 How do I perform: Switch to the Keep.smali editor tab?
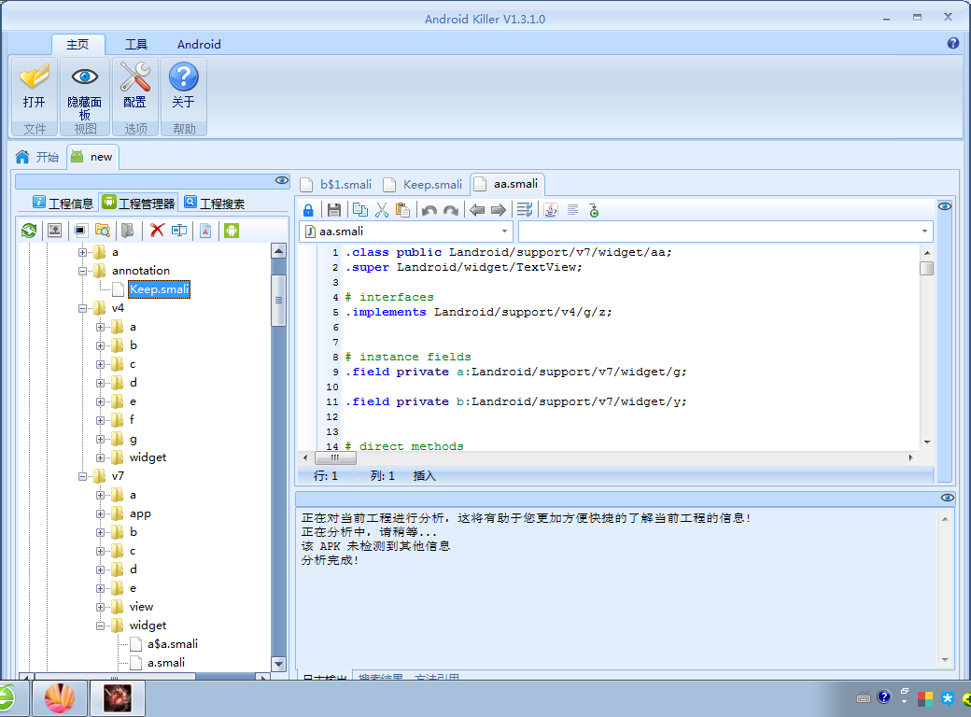[431, 184]
